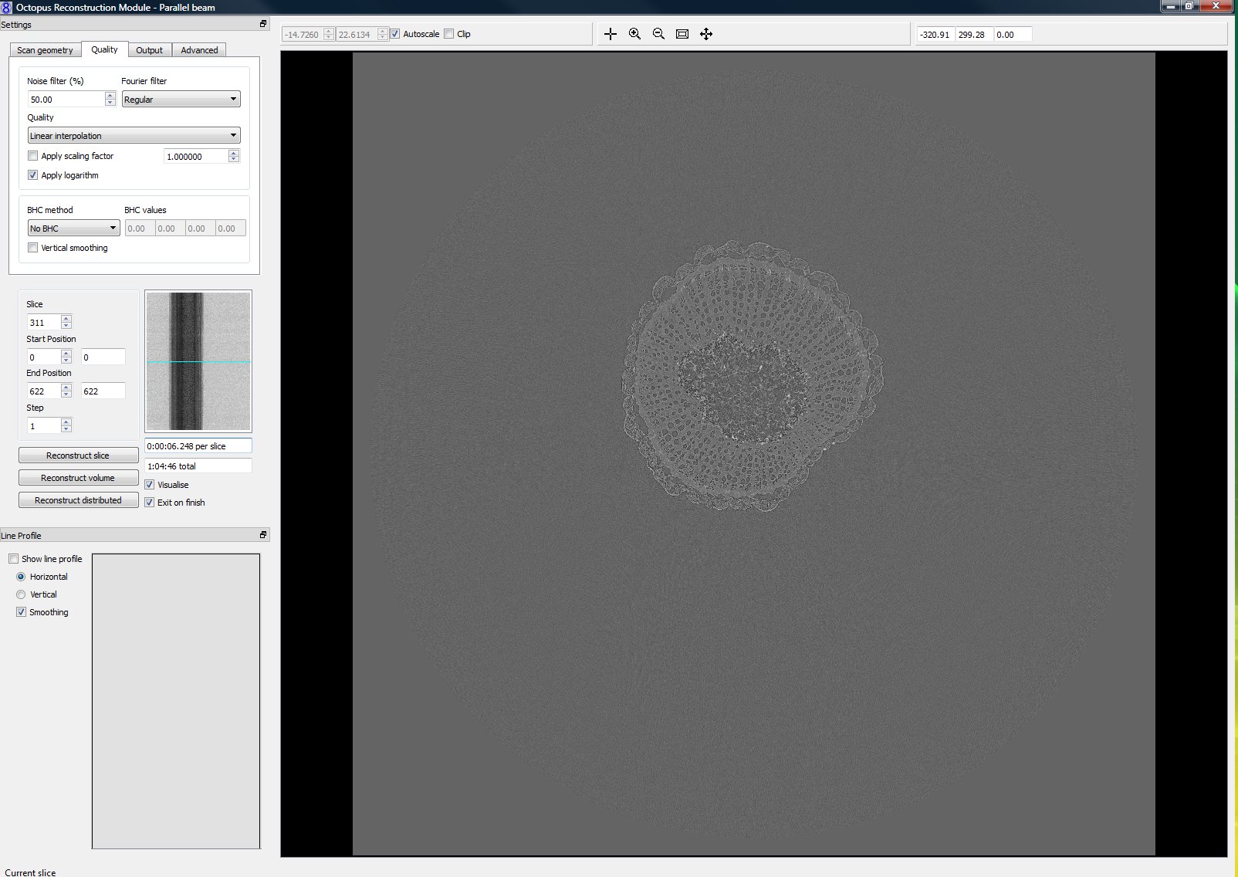Toggle the Apply logarithm checkbox
The width and height of the screenshot is (1238, 877).
33,175
